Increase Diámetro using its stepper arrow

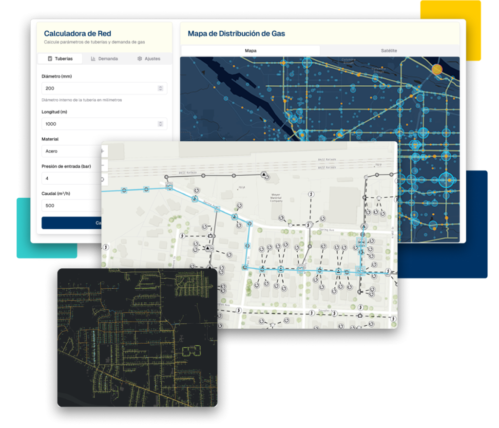click(161, 87)
